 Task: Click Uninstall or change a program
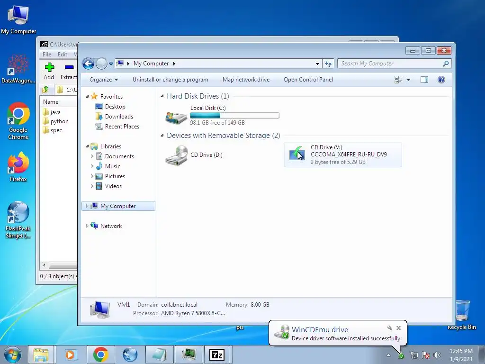coord(171,80)
